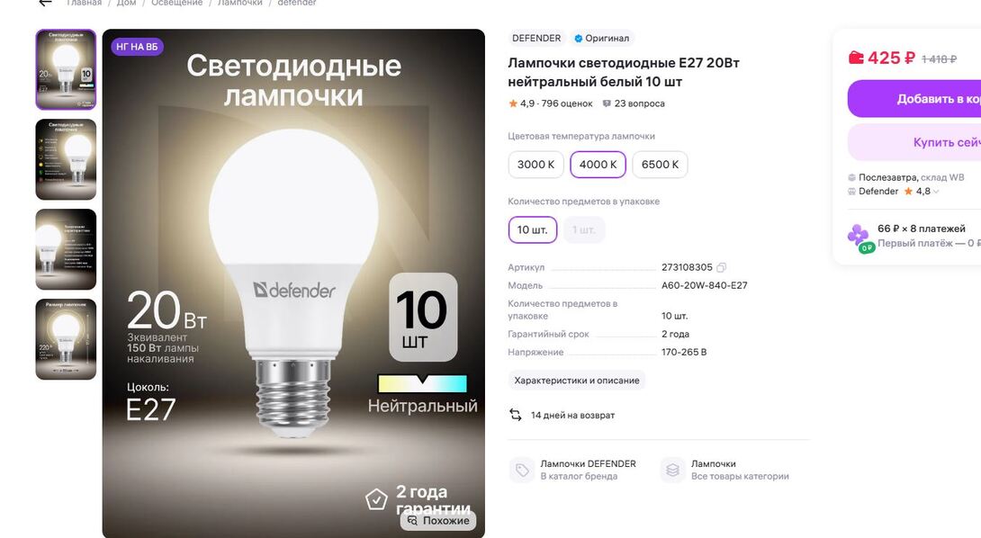Select the 6500 K color temperature option
Viewport: 981px width, 538px height.
(x=660, y=165)
